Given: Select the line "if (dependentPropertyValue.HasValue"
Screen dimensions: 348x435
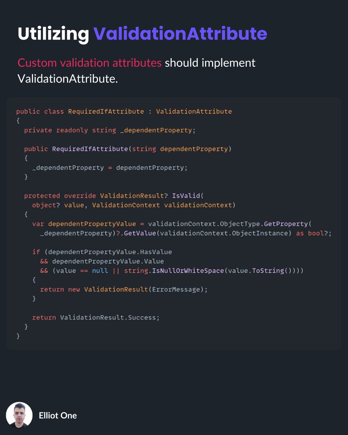Looking at the screenshot, I should tap(102, 252).
